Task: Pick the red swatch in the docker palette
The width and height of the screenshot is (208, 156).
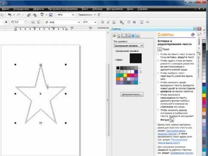Action: tap(129, 75)
